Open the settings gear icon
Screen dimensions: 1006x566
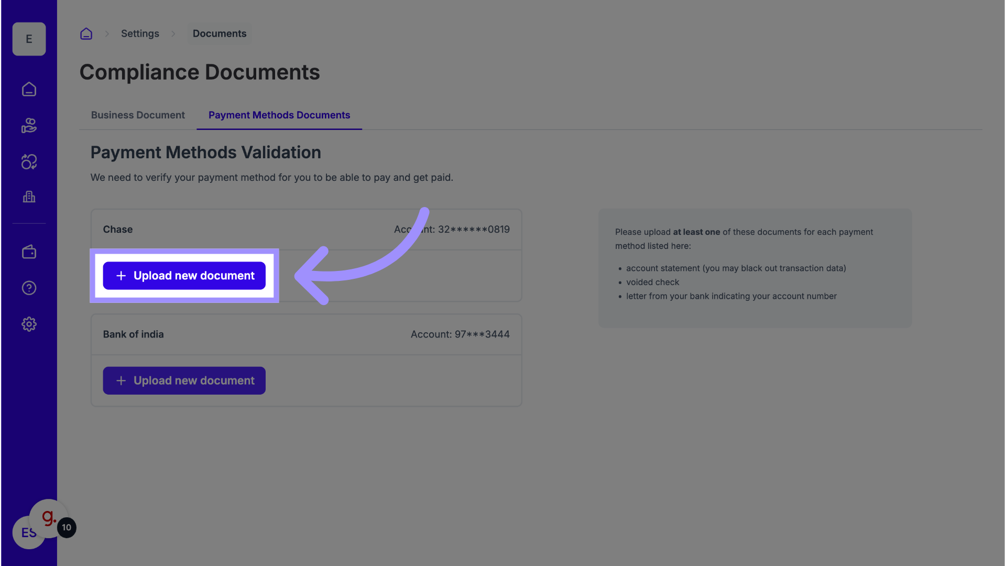[29, 324]
